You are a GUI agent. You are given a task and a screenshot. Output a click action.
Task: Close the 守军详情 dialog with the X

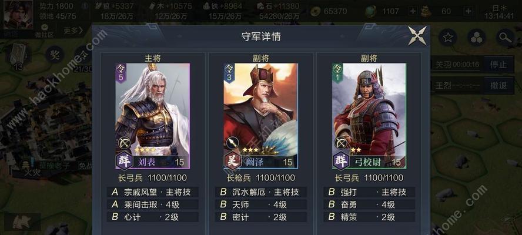(417, 36)
